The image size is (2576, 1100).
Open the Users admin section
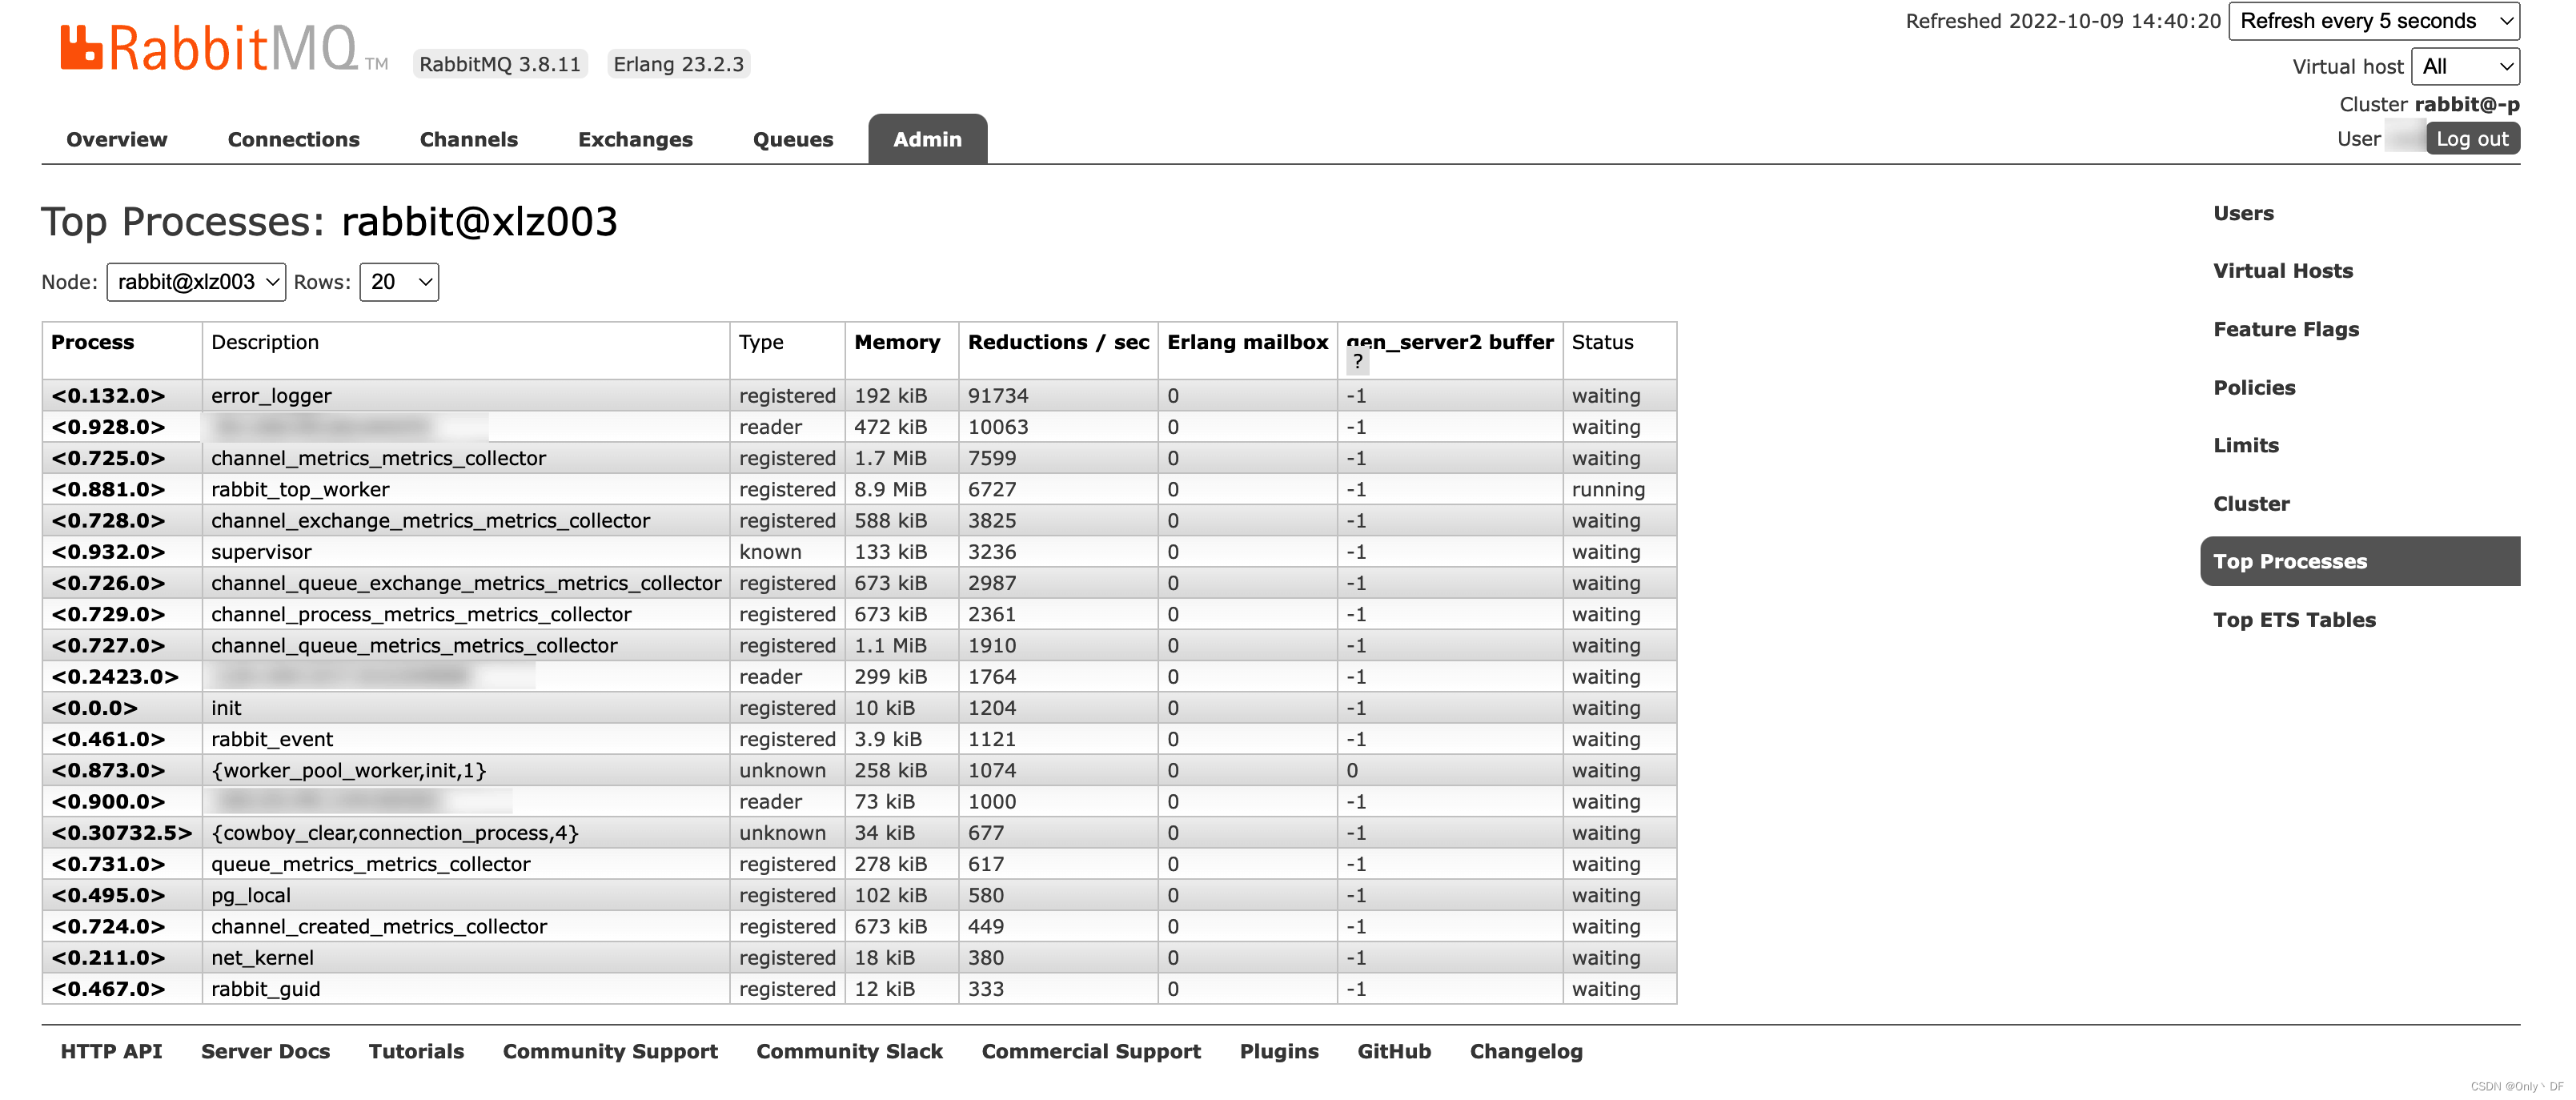2242,213
